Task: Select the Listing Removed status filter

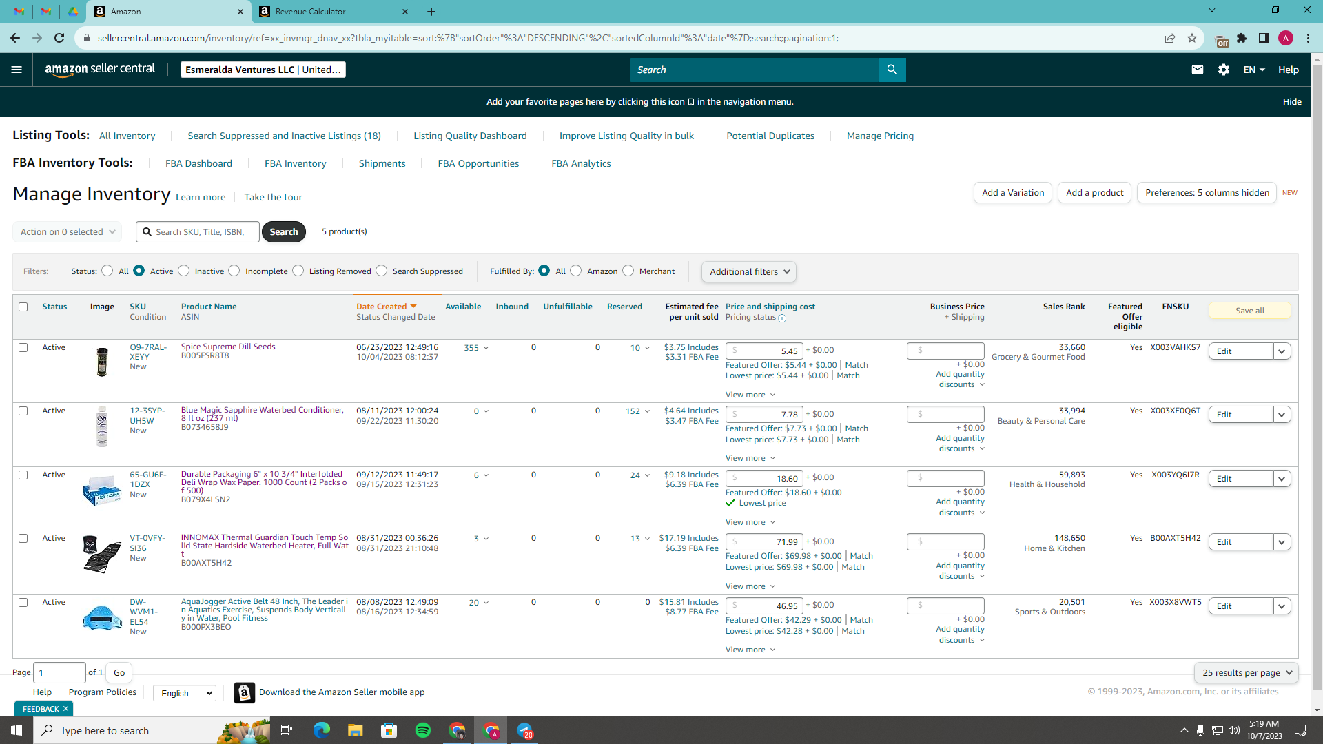Action: point(298,271)
